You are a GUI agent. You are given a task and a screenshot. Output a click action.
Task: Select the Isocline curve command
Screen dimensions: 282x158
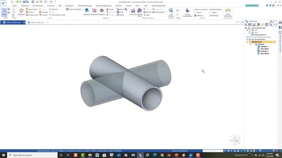43,15
